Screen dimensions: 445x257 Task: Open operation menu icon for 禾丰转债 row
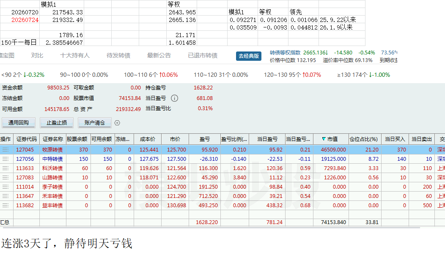[5, 196]
